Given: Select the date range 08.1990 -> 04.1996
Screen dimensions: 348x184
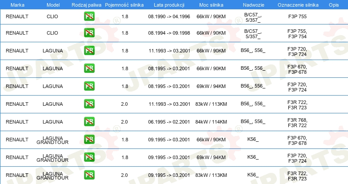Looking at the screenshot, I should [169, 16].
